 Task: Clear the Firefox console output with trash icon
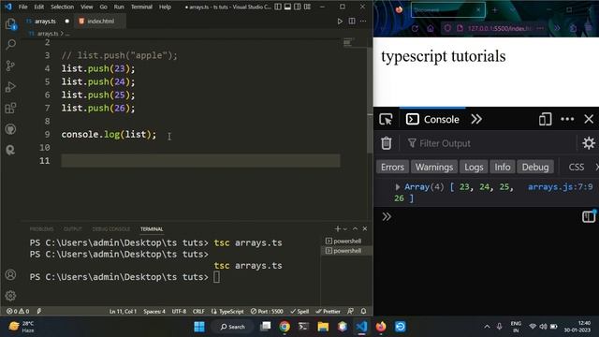click(387, 143)
